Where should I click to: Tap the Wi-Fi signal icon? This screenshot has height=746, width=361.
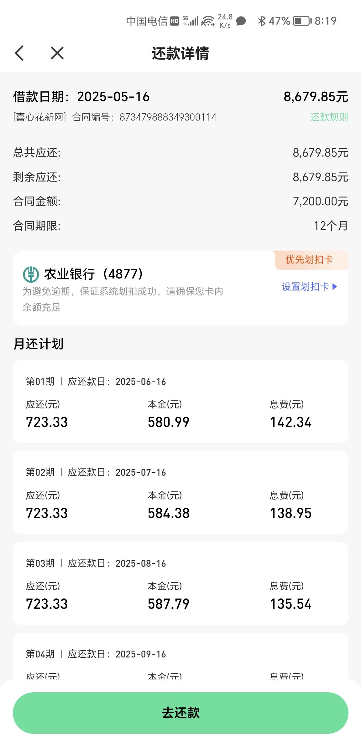tap(208, 21)
